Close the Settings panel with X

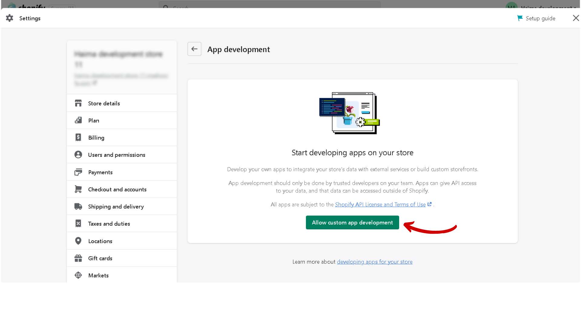point(576,18)
